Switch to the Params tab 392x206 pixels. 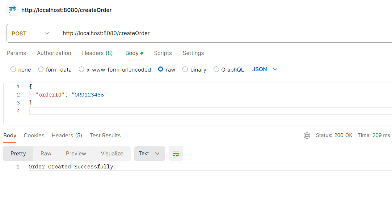pos(17,53)
